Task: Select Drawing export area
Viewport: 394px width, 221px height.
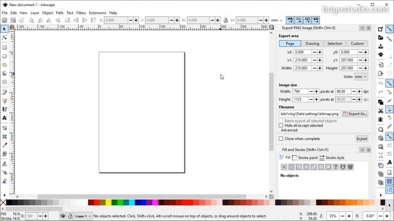Action: [312, 44]
